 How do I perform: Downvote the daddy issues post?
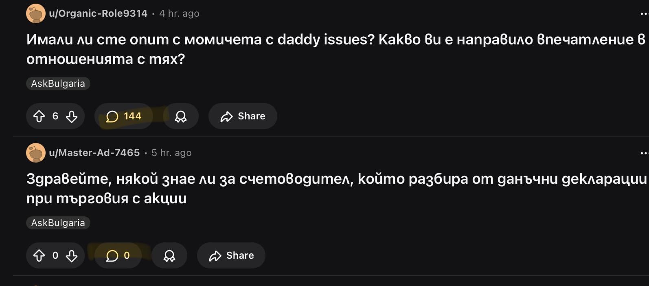pyautogui.click(x=72, y=117)
